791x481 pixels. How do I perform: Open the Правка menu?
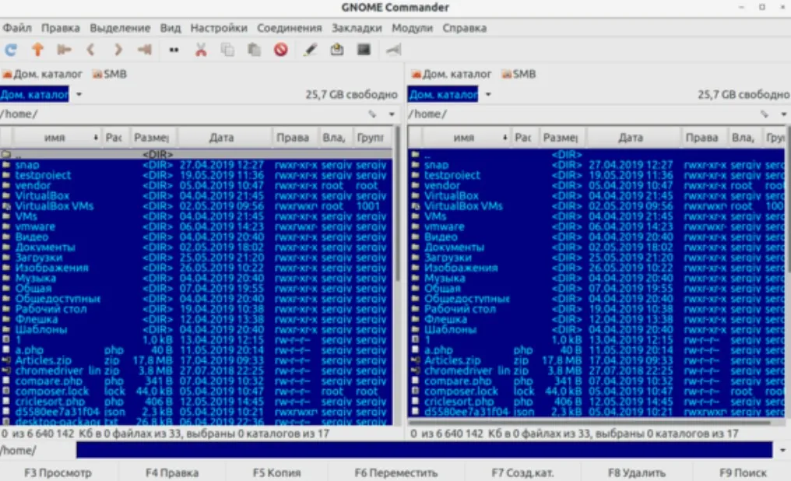pos(61,28)
